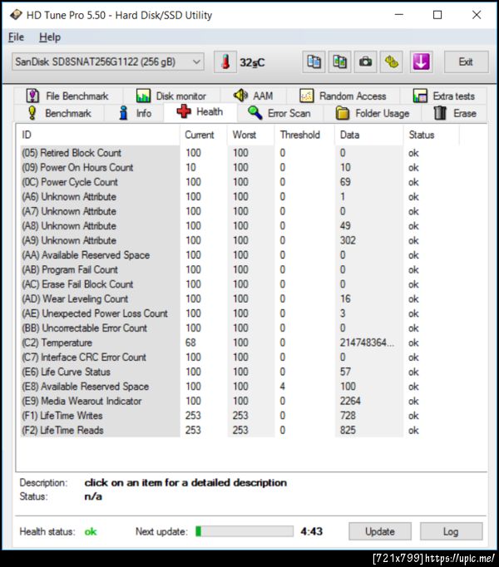The width and height of the screenshot is (499, 567).
Task: Click the Random Access tab icon
Action: 307,96
